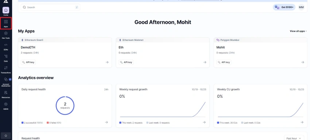
Task: Click the blue notification badge on Account Abstraction
Action: [x=10, y=79]
